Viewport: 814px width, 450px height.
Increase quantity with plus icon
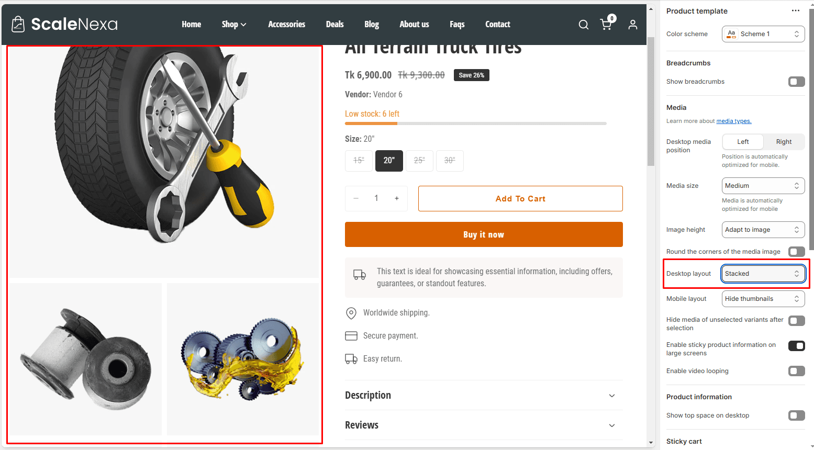(x=397, y=198)
